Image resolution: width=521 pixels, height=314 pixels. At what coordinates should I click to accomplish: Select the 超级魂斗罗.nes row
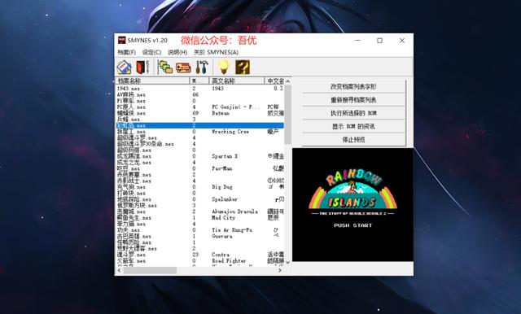[x=200, y=137]
